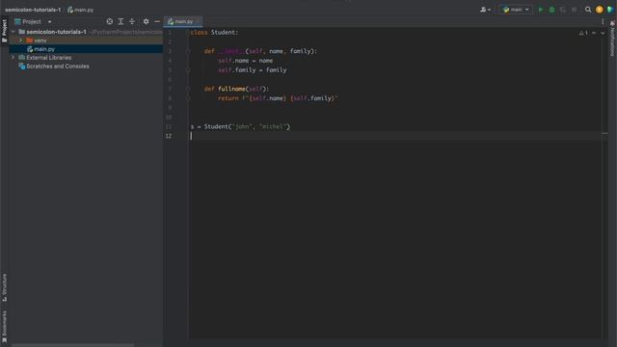
Task: Open Project panel gear options
Action: 146,21
